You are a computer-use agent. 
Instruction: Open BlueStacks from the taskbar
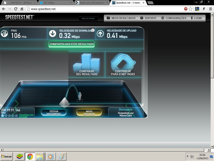(x=20, y=156)
